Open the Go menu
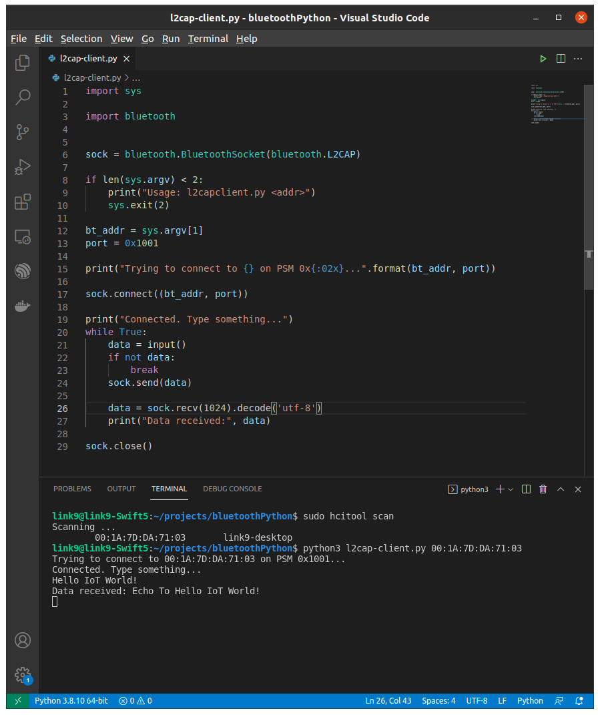This screenshot has height=715, width=600. [147, 39]
